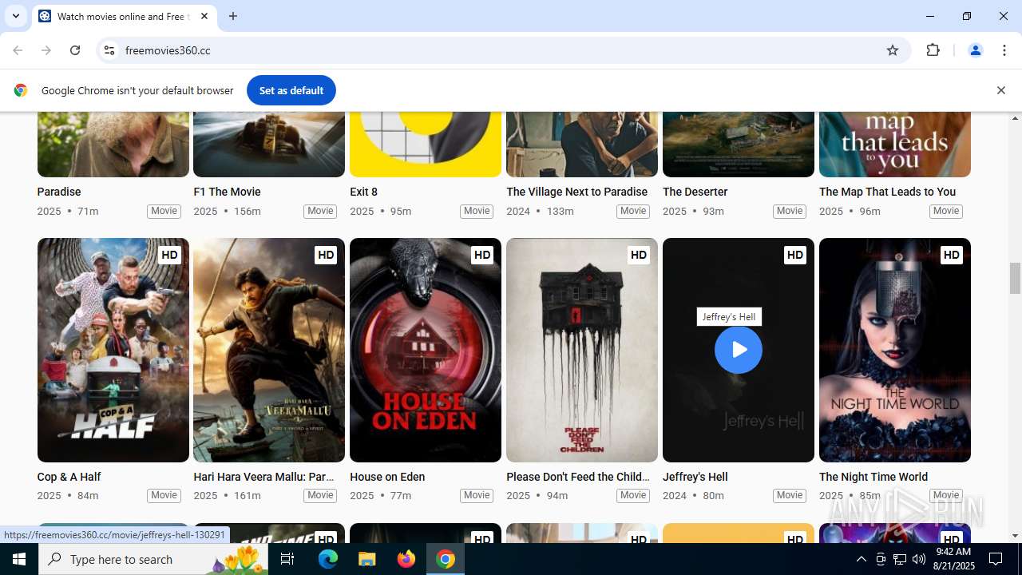1022x575 pixels.
Task: Open The Map That Leads to You poster
Action: (895, 145)
